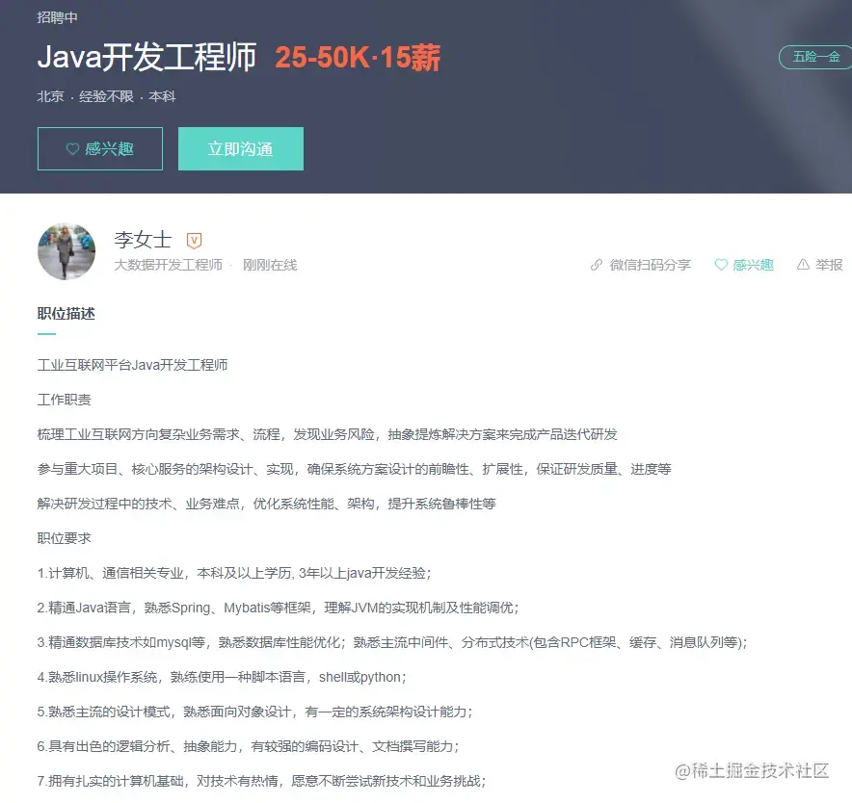Click the 举报 report link
Screen dimensions: 852x803
tap(829, 265)
